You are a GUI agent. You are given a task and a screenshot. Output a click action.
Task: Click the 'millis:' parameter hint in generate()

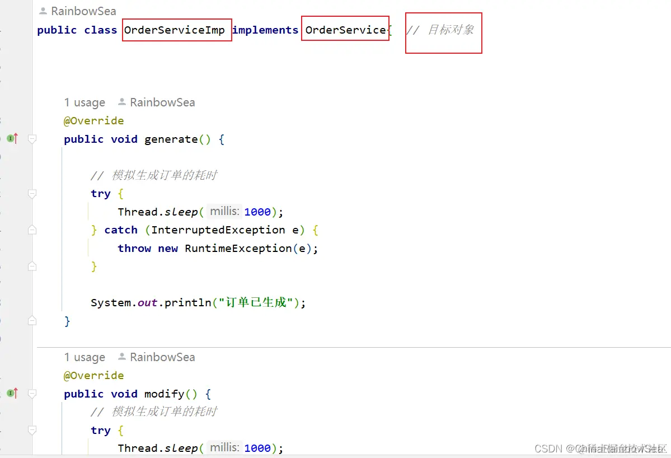(224, 212)
